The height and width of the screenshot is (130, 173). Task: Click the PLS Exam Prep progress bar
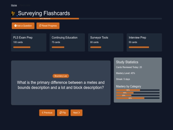[22, 47]
